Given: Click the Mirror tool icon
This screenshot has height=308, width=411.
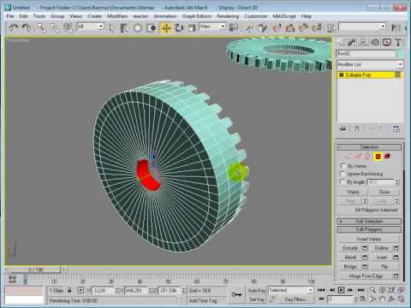Looking at the screenshot, I should point(394,27).
